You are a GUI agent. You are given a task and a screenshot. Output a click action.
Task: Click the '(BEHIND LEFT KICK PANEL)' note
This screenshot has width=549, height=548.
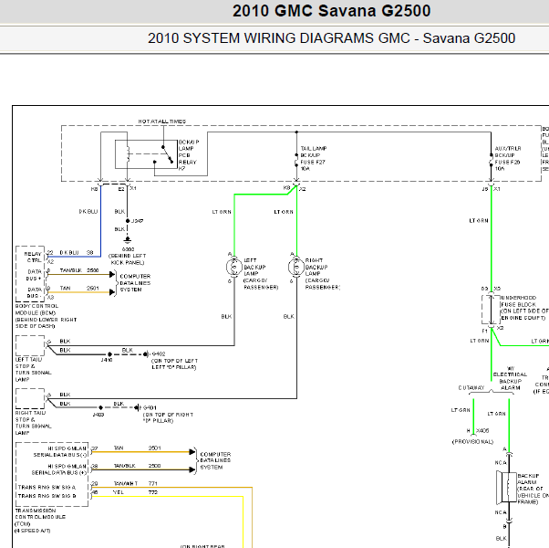[x=128, y=259]
